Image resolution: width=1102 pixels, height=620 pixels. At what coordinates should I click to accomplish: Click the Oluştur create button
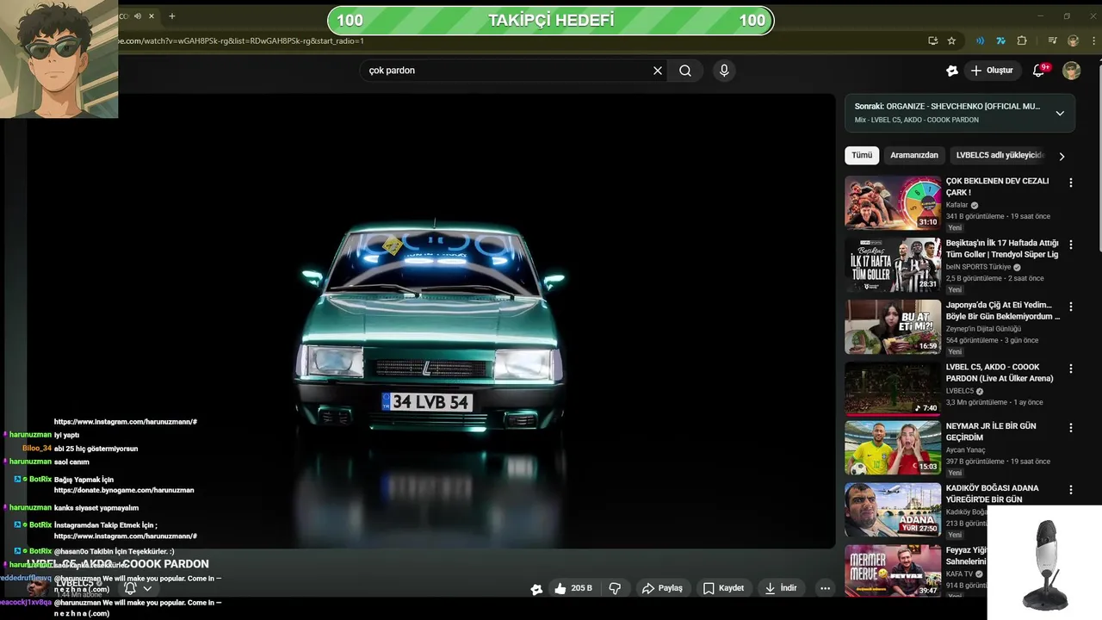coord(992,71)
